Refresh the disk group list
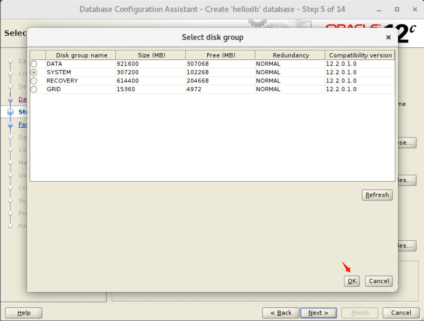 click(x=377, y=195)
